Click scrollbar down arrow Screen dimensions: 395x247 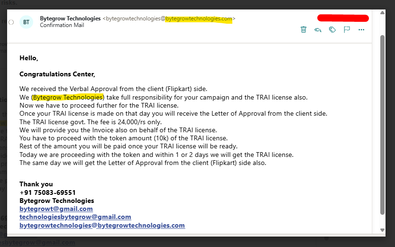click(382, 230)
